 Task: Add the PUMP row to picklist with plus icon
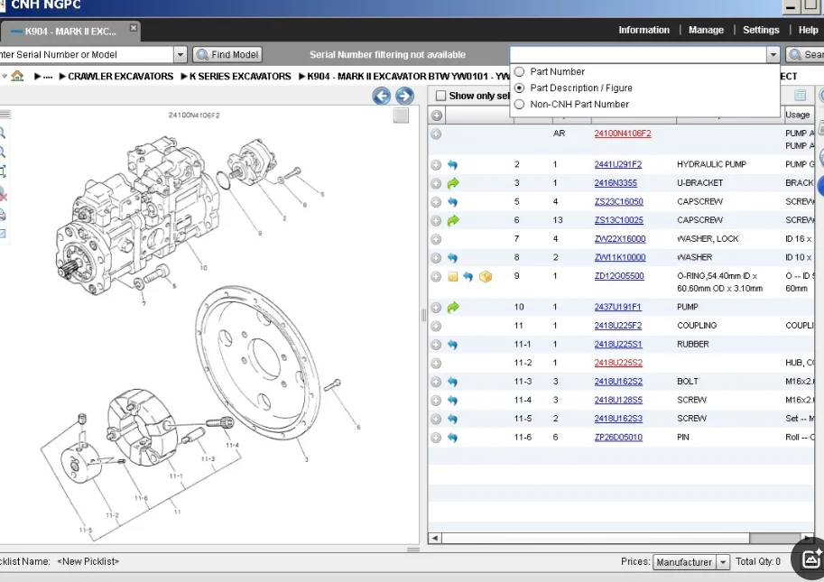[436, 308]
